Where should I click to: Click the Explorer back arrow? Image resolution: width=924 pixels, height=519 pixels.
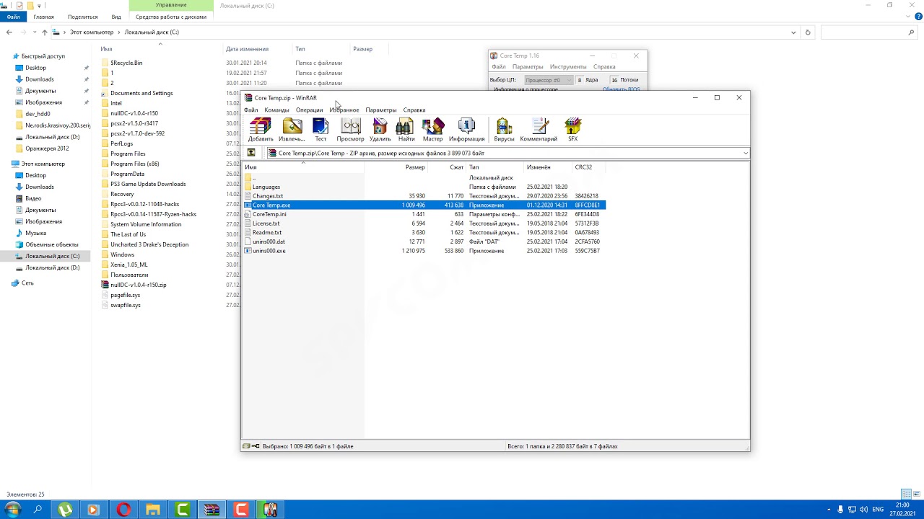pyautogui.click(x=9, y=32)
